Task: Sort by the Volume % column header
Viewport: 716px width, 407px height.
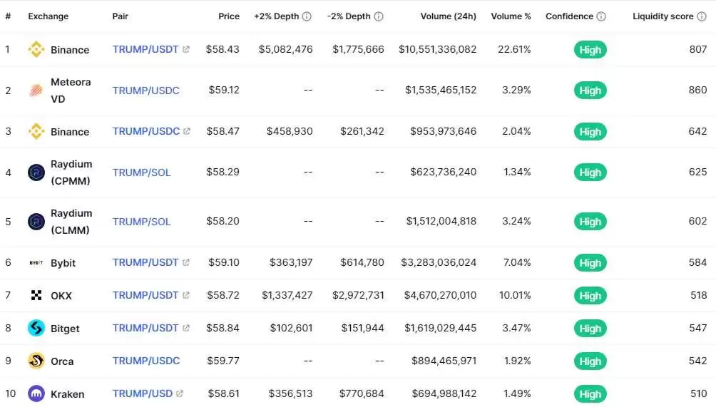Action: click(x=511, y=16)
